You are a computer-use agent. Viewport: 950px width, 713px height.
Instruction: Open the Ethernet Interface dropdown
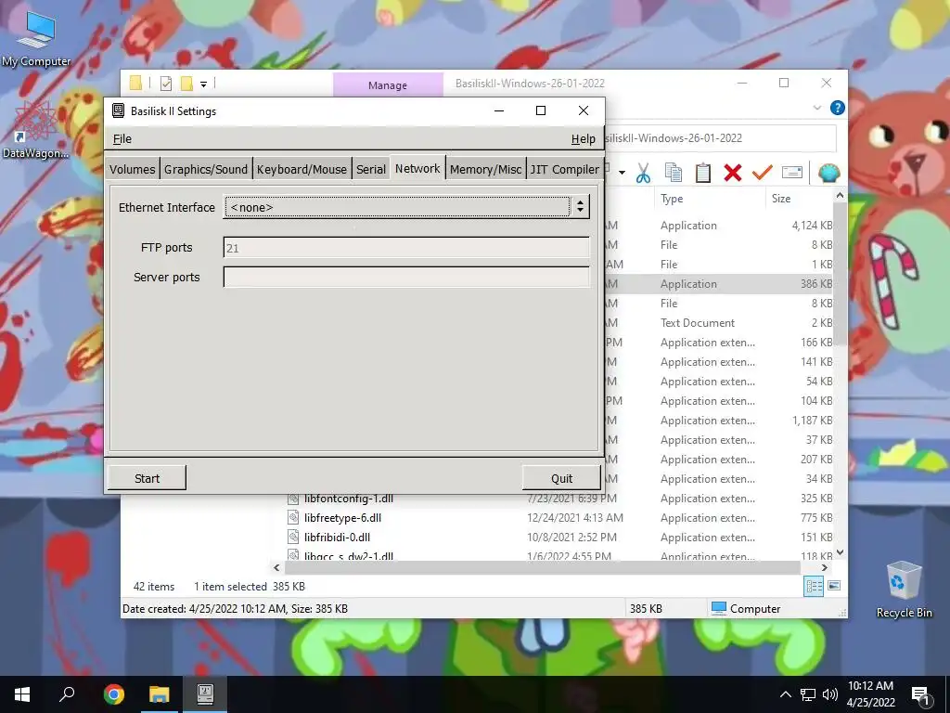[406, 207]
